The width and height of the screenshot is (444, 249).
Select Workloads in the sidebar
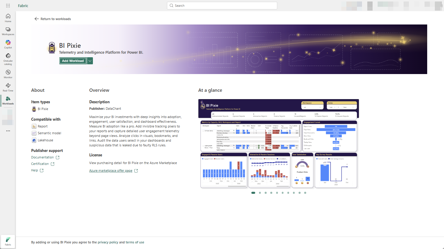(8, 100)
